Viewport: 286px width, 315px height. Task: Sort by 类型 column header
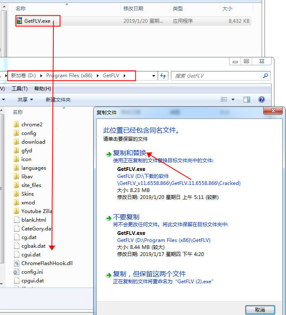point(178,8)
